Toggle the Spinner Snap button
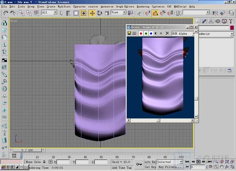 click(x=170, y=13)
